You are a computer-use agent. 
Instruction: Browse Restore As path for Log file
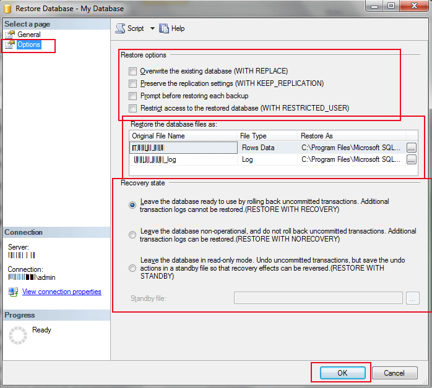[411, 159]
